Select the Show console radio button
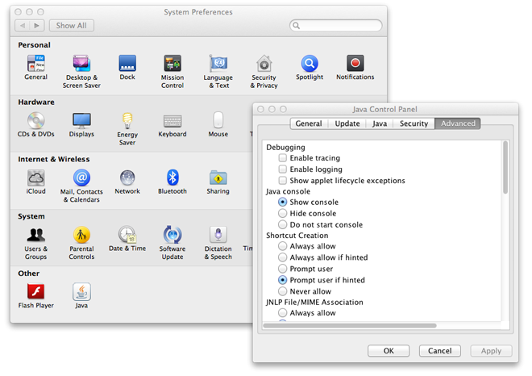Image resolution: width=532 pixels, height=376 pixels. point(282,202)
